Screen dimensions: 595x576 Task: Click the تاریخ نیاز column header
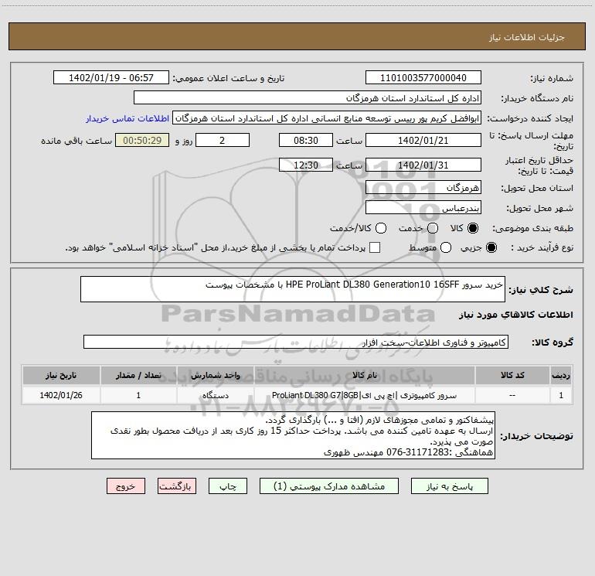(x=61, y=375)
